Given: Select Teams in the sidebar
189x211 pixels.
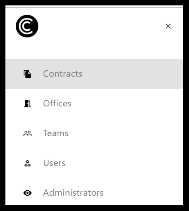Looking at the screenshot, I should (x=94, y=133).
